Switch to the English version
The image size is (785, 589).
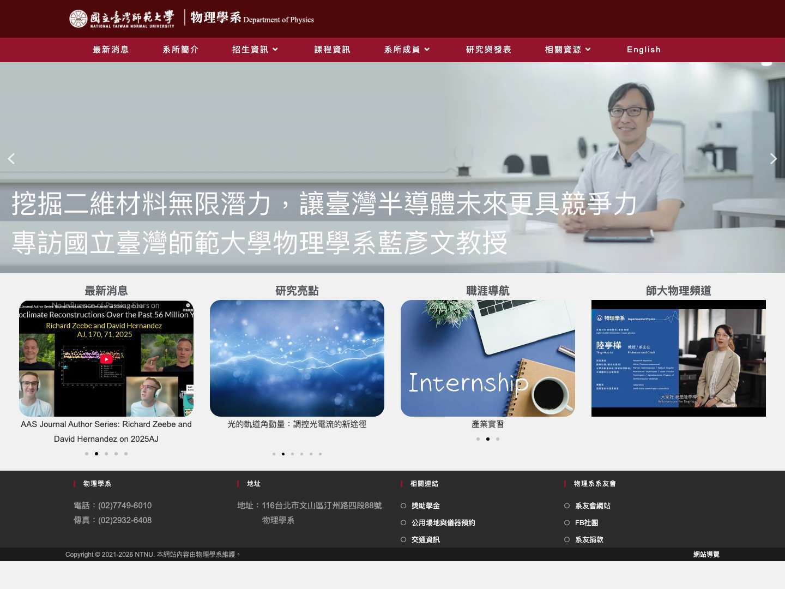pyautogui.click(x=644, y=50)
